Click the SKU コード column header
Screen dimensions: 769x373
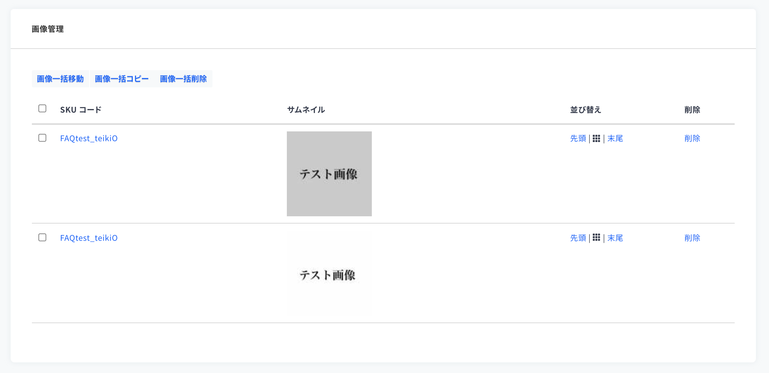point(80,110)
